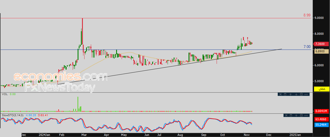Viewport: 330px width, 137px height.
Task: Click the 8.0000 price axis label
Action: tap(320, 34)
